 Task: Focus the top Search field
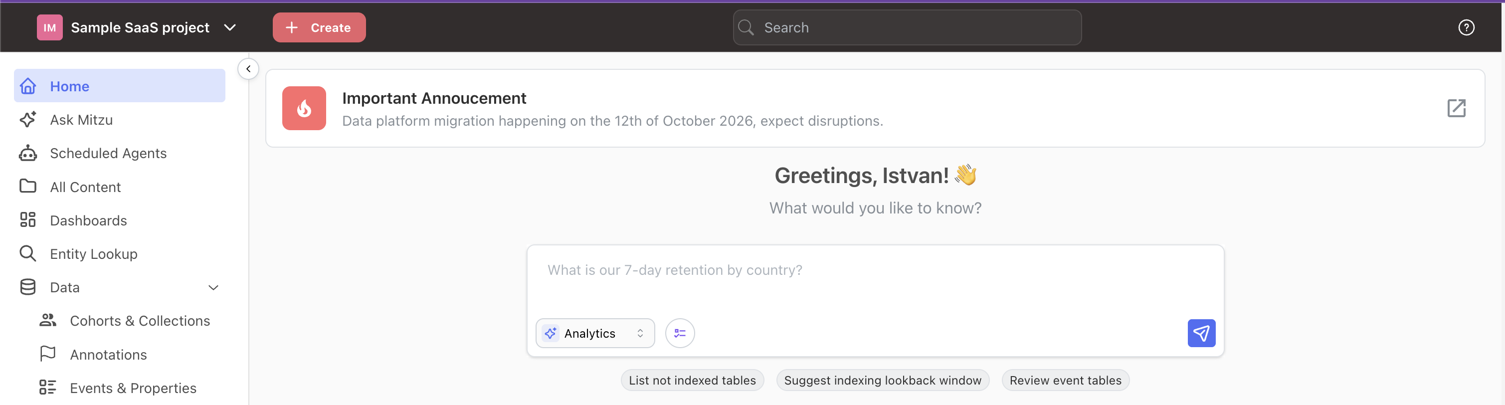[x=907, y=27]
